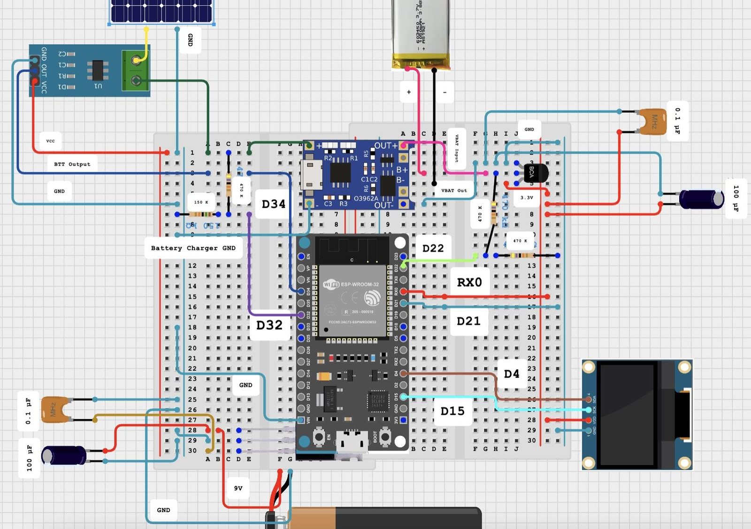Select the plus label under LiPo battery
This screenshot has width=751, height=529.
tap(409, 92)
